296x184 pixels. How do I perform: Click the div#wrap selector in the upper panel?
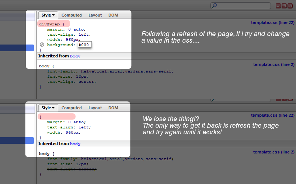point(49,24)
